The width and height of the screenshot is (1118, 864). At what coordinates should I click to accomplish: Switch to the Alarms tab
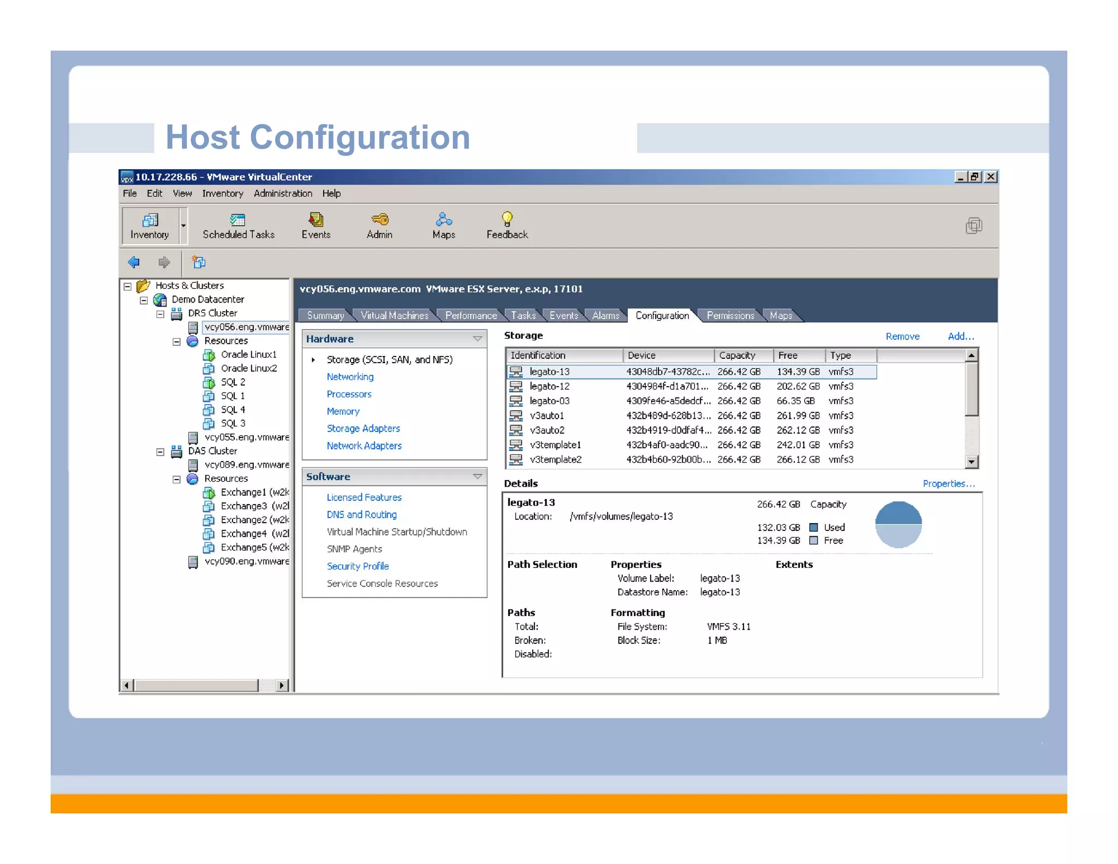click(x=605, y=316)
